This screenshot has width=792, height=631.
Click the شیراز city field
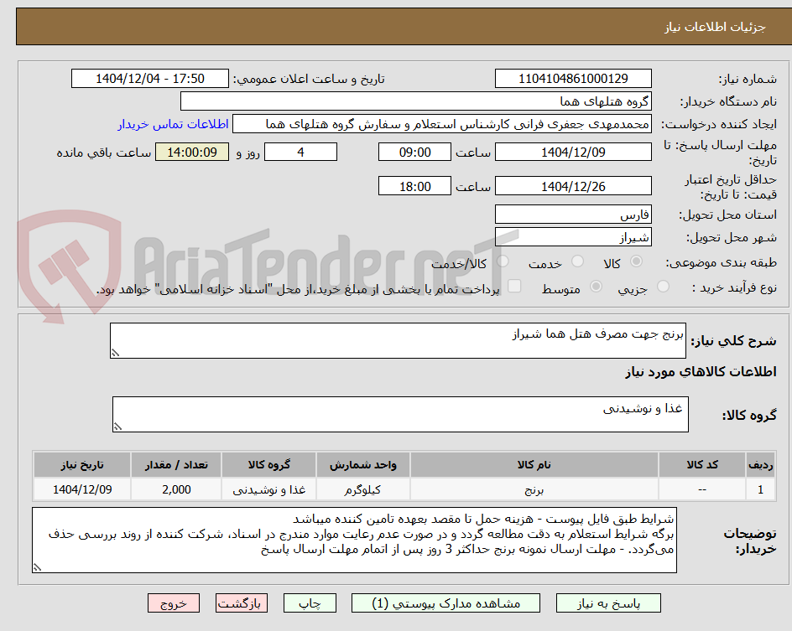click(573, 237)
